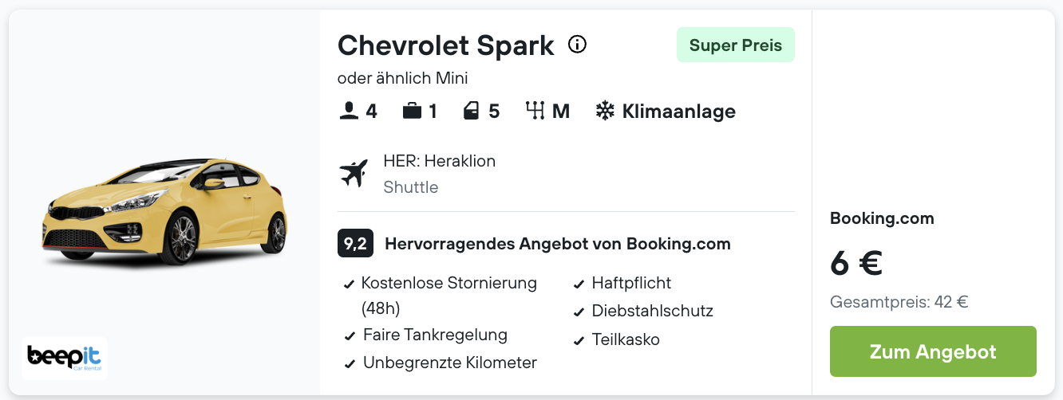
Task: Click the Super Preis badge
Action: click(x=736, y=45)
